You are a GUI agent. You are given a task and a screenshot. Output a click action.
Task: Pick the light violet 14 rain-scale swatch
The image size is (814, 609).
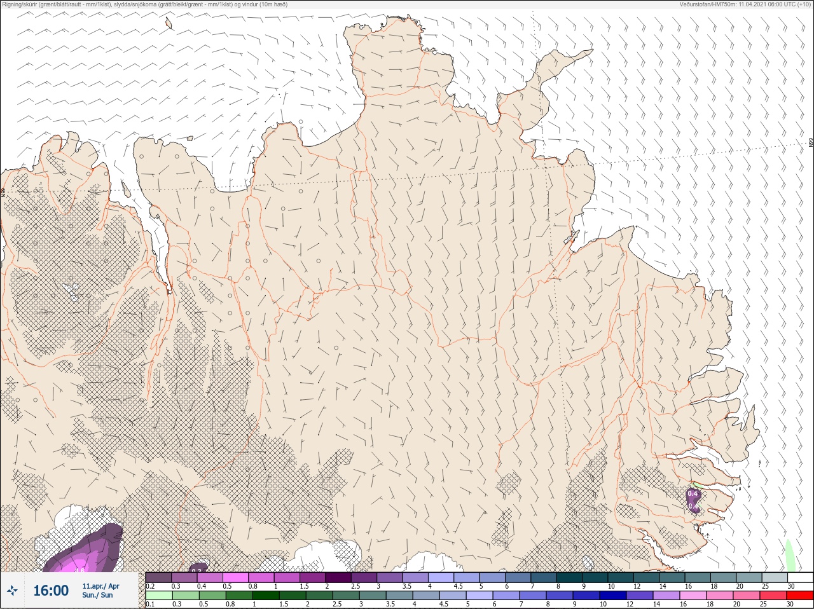[x=666, y=596]
